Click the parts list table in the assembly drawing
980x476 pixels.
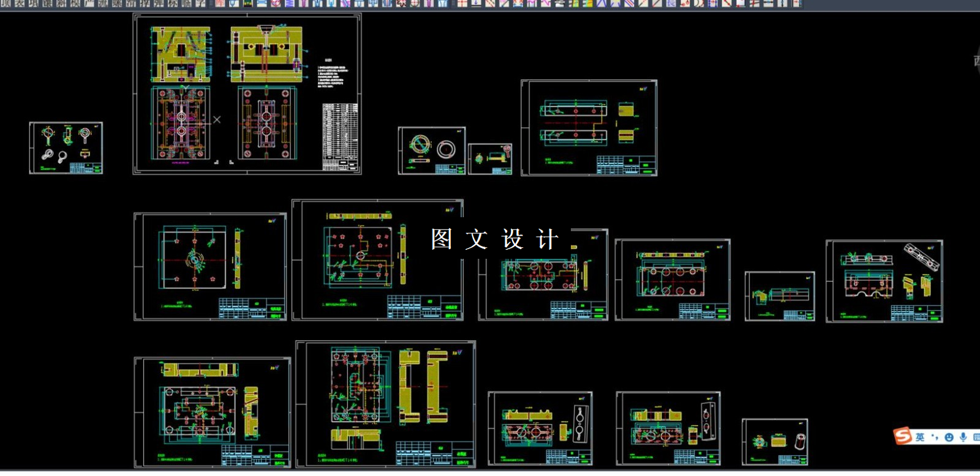click(341, 136)
